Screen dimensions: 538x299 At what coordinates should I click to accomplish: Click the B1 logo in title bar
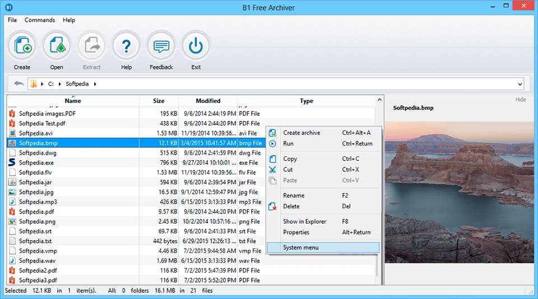tap(9, 7)
